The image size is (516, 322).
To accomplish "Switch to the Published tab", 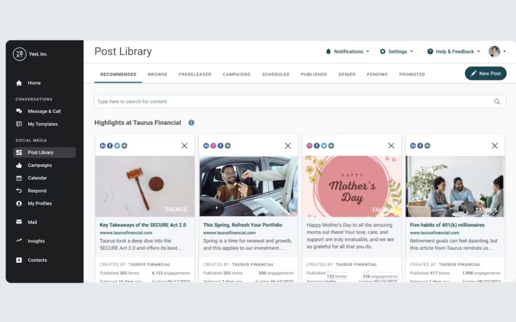I will [314, 75].
